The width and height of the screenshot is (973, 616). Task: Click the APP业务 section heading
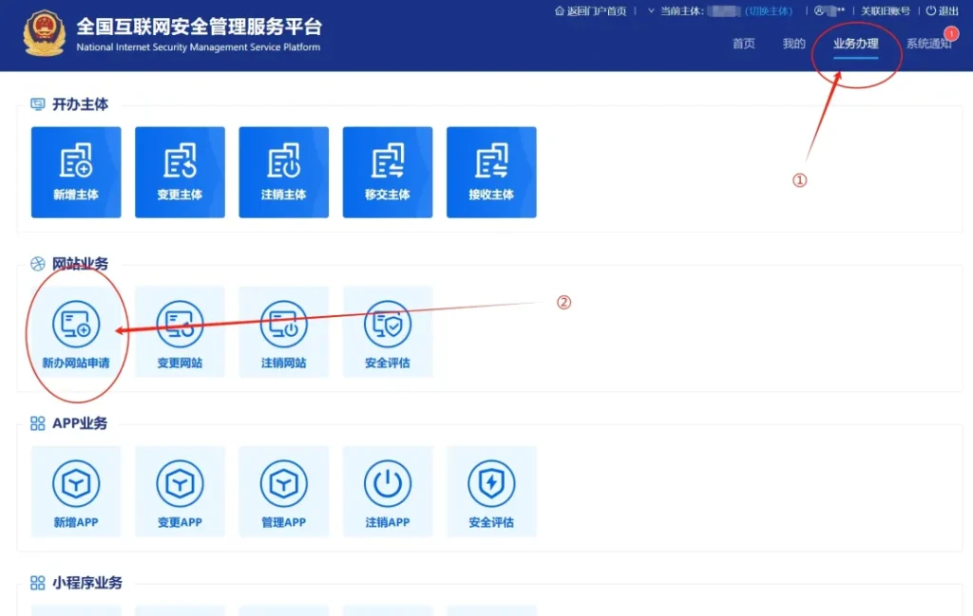coord(80,423)
